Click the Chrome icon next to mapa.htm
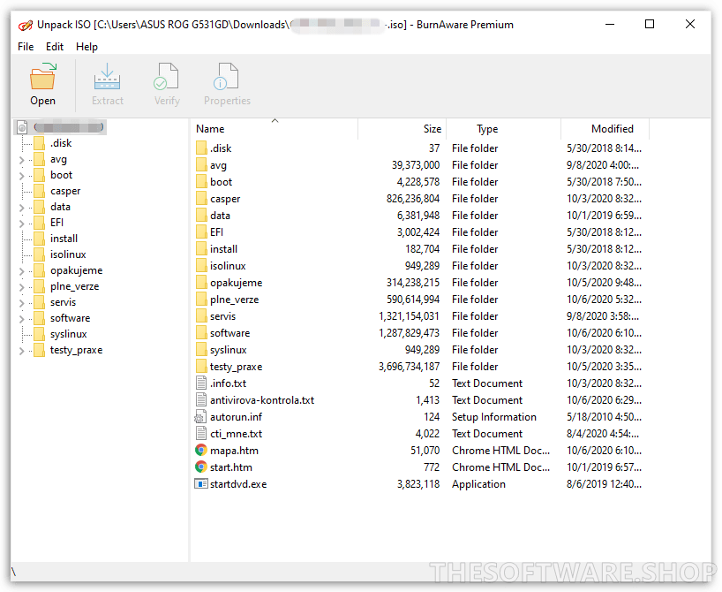Image resolution: width=722 pixels, height=592 pixels. point(200,450)
